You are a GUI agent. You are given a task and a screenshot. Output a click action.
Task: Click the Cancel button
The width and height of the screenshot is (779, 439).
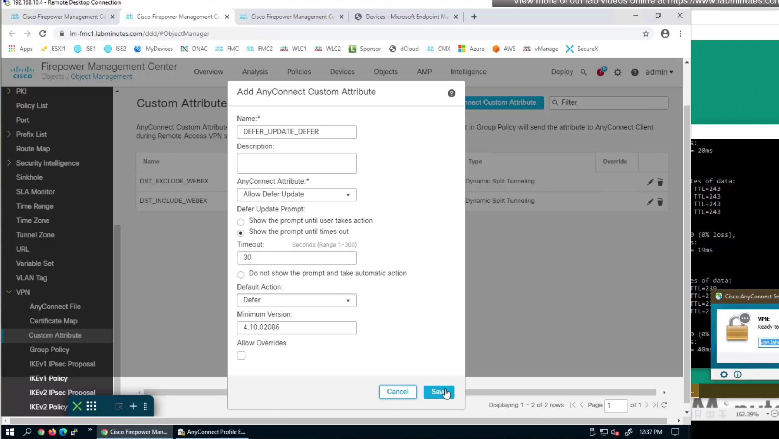398,392
